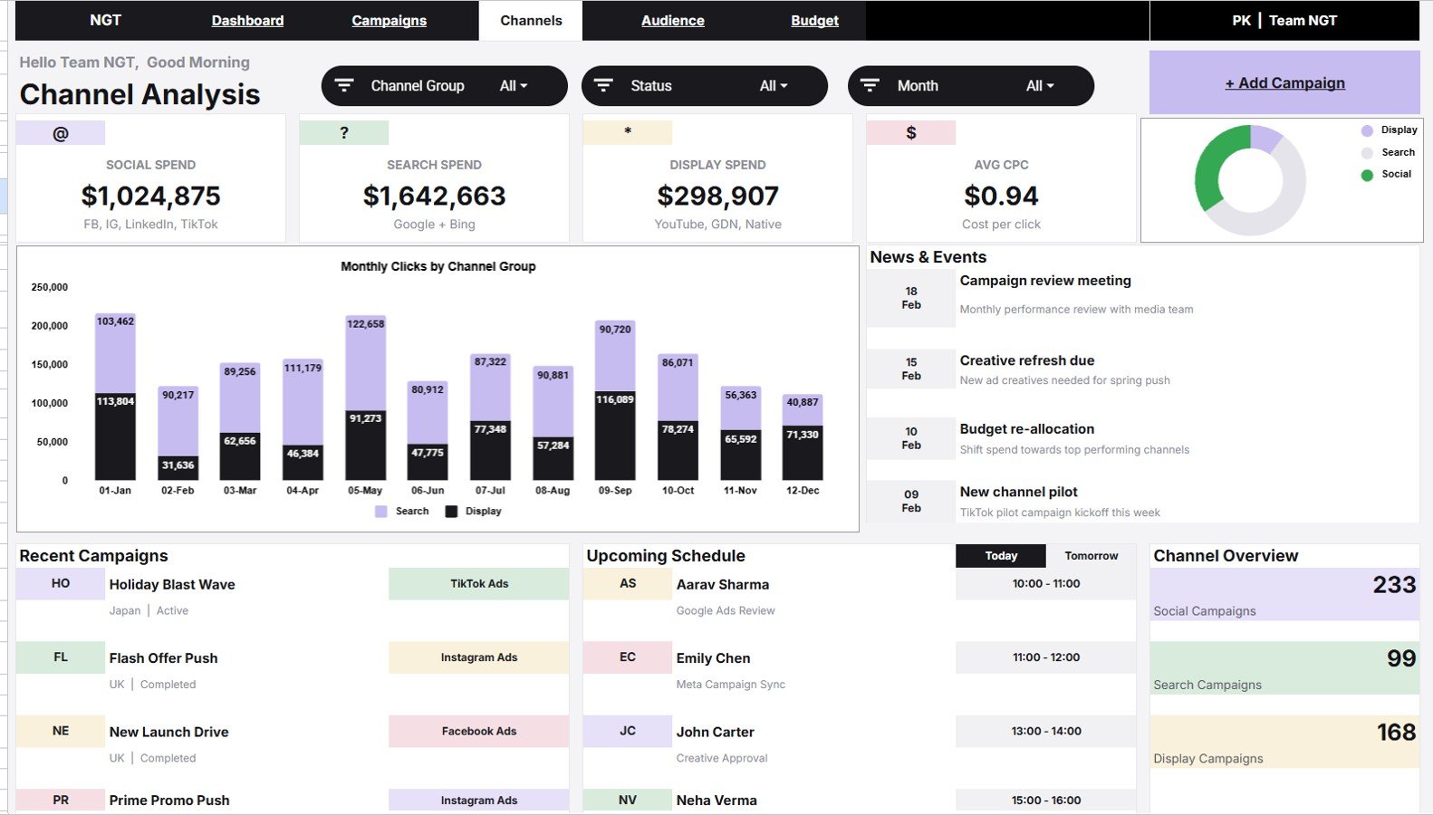Image resolution: width=1433 pixels, height=815 pixels.
Task: Click the Display legend swatch in donut chart
Action: coord(1367,130)
